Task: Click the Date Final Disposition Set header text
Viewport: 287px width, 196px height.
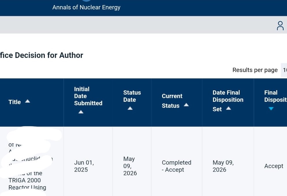Action: (x=228, y=101)
